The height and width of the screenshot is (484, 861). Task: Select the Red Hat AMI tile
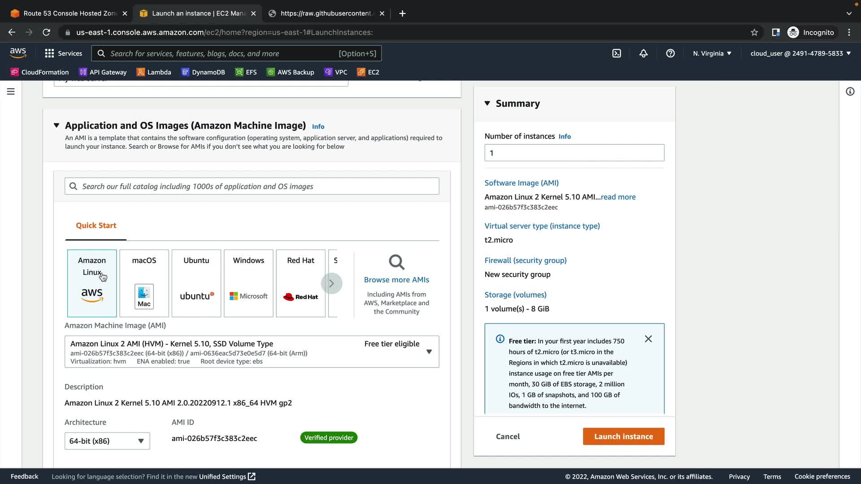coord(300,283)
